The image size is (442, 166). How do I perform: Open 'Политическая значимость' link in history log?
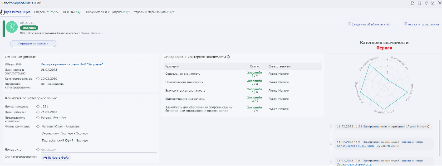pos(356,146)
